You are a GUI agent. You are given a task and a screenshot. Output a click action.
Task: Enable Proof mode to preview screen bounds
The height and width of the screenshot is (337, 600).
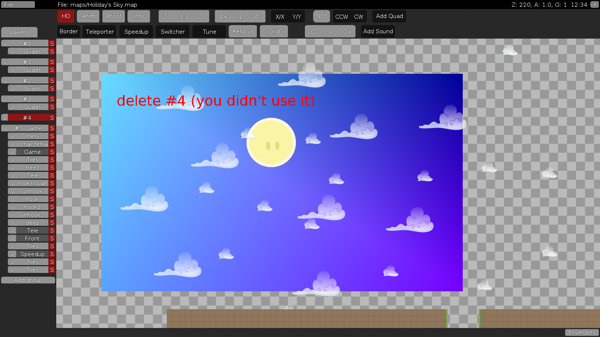coord(113,16)
